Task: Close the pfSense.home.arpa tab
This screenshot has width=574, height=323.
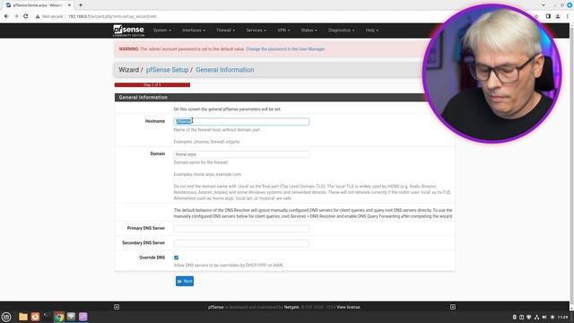Action: (x=69, y=5)
